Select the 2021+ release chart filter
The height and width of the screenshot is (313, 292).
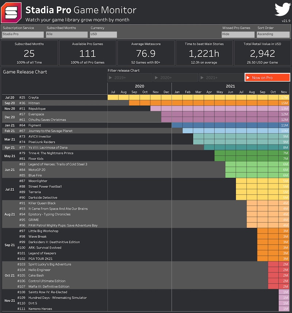click(x=221, y=77)
